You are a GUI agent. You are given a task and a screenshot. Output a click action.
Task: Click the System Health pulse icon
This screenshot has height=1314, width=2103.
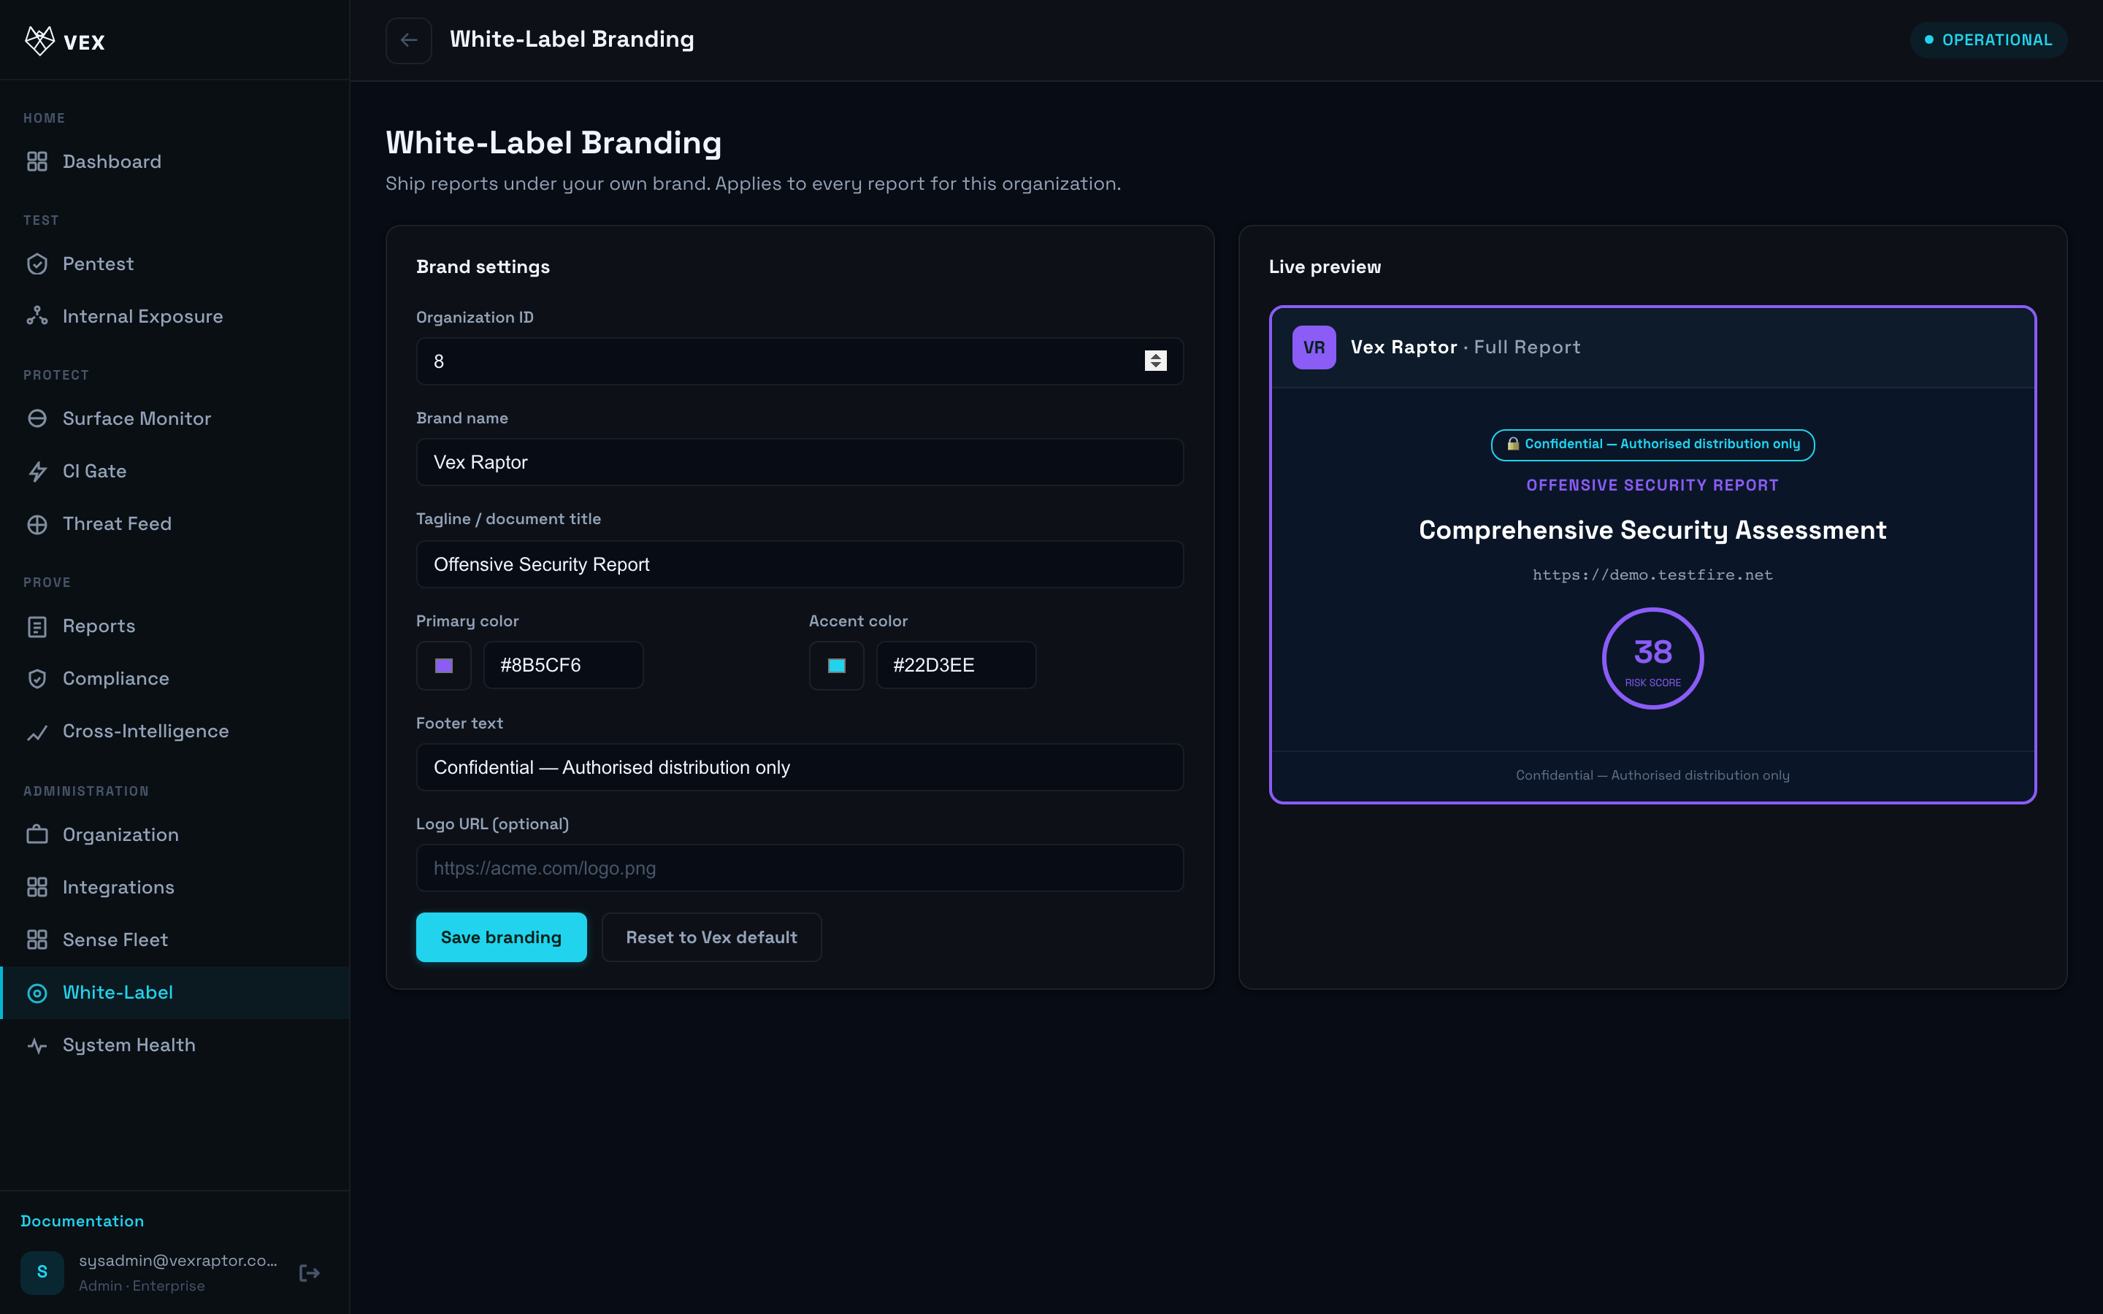37,1045
